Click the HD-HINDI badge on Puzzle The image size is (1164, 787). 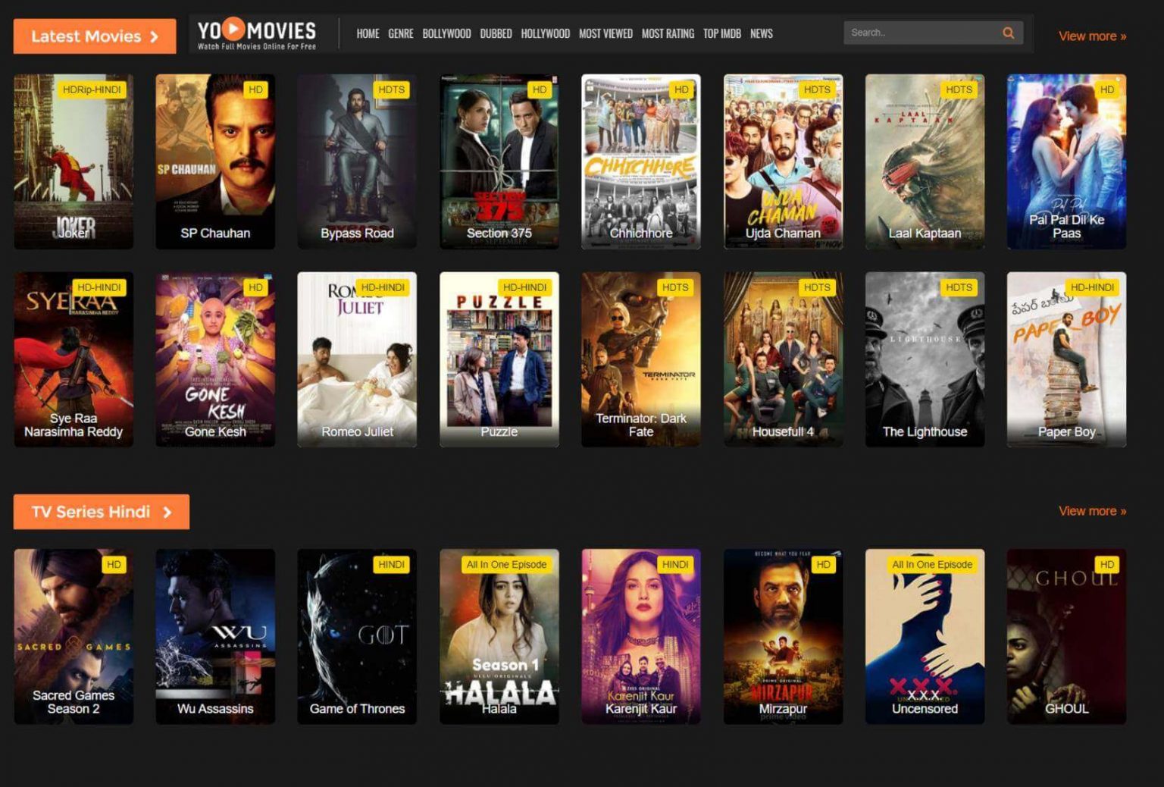click(524, 287)
